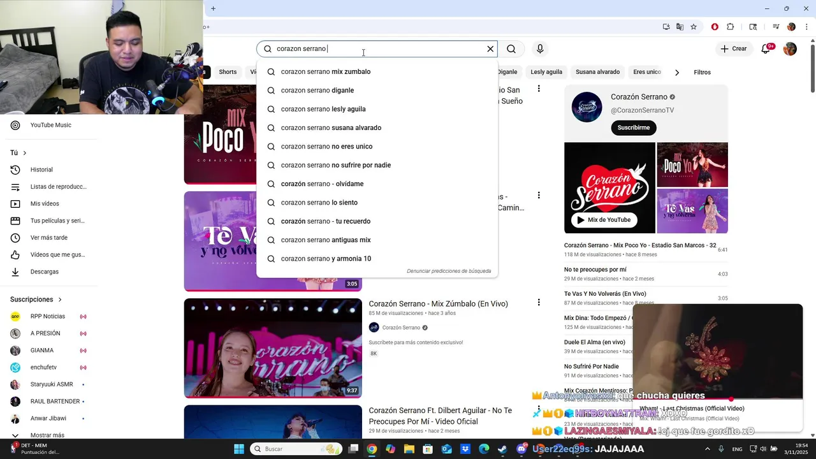Screen dimensions: 816x459
Task: Choose suggestion 'corazón serrano - olvídame'
Action: [377, 184]
